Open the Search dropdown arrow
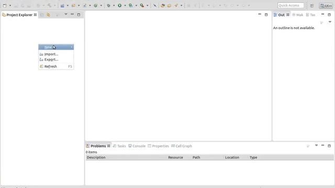The width and height of the screenshot is (335, 188). (x=182, y=6)
